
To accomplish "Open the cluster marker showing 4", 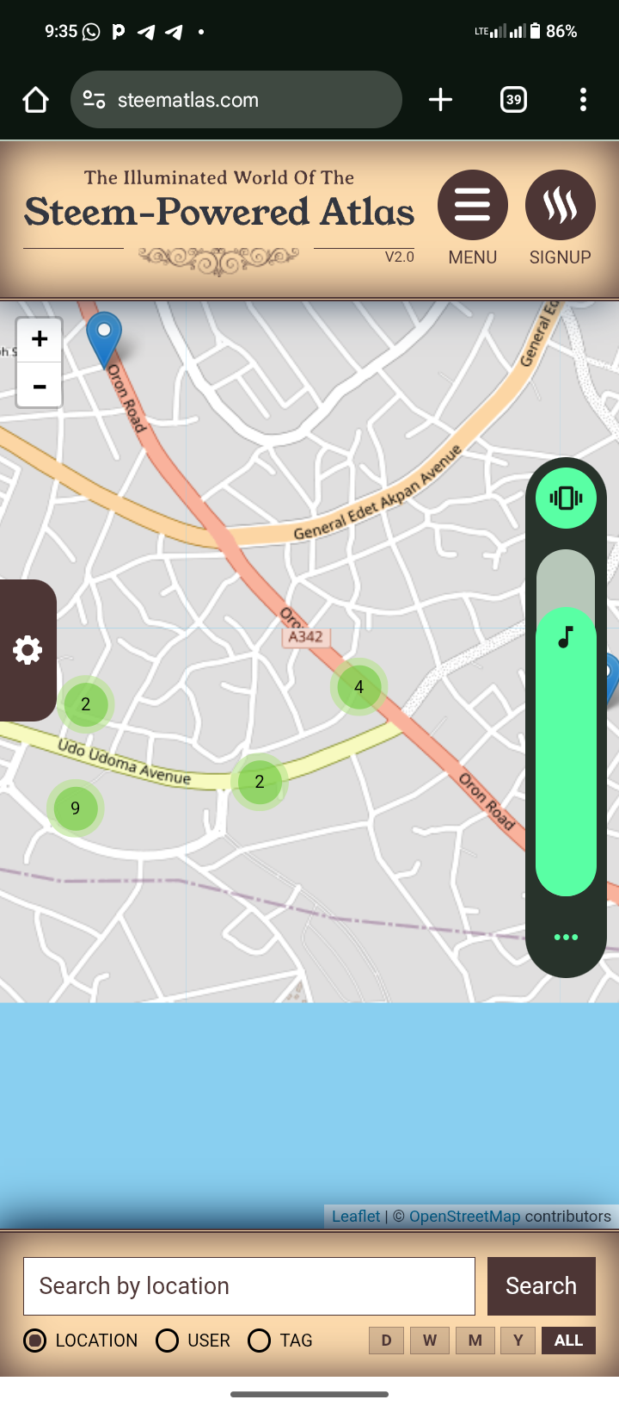I will click(359, 687).
